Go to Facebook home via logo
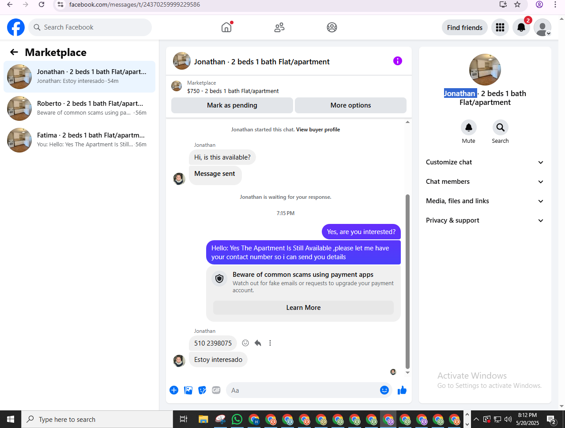 coord(16,27)
